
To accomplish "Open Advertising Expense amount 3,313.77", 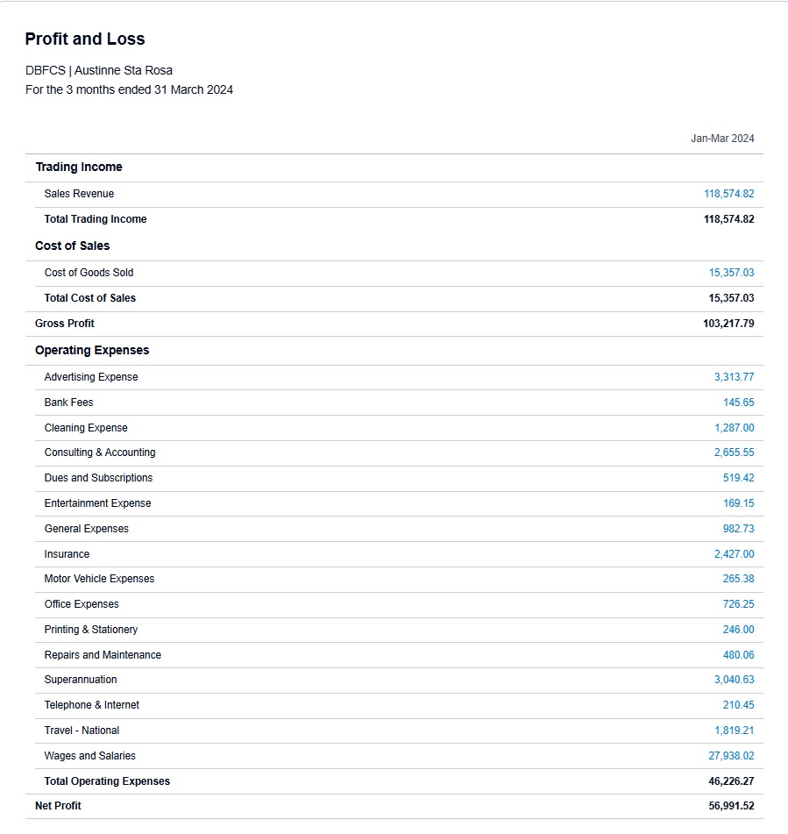I will pos(734,377).
